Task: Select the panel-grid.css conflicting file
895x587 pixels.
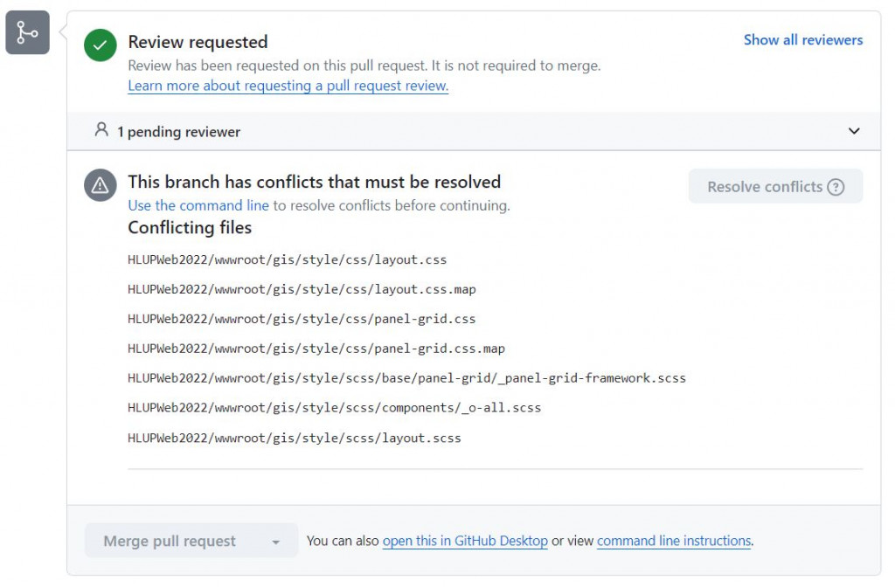Action: coord(302,319)
